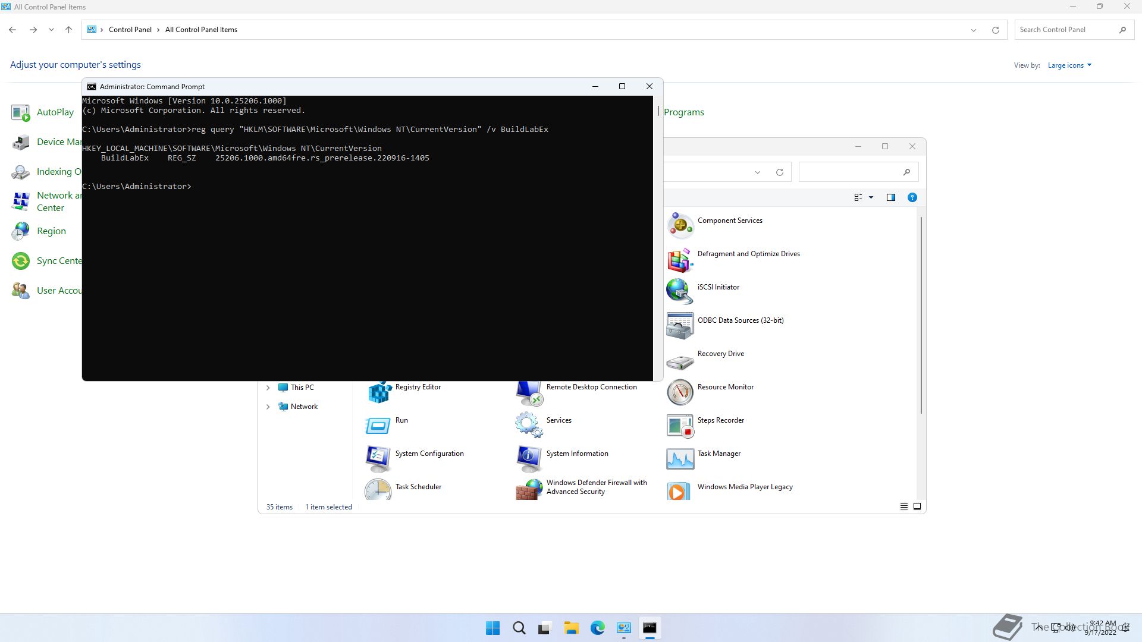
Task: Open File Explorer from taskbar
Action: click(x=571, y=628)
